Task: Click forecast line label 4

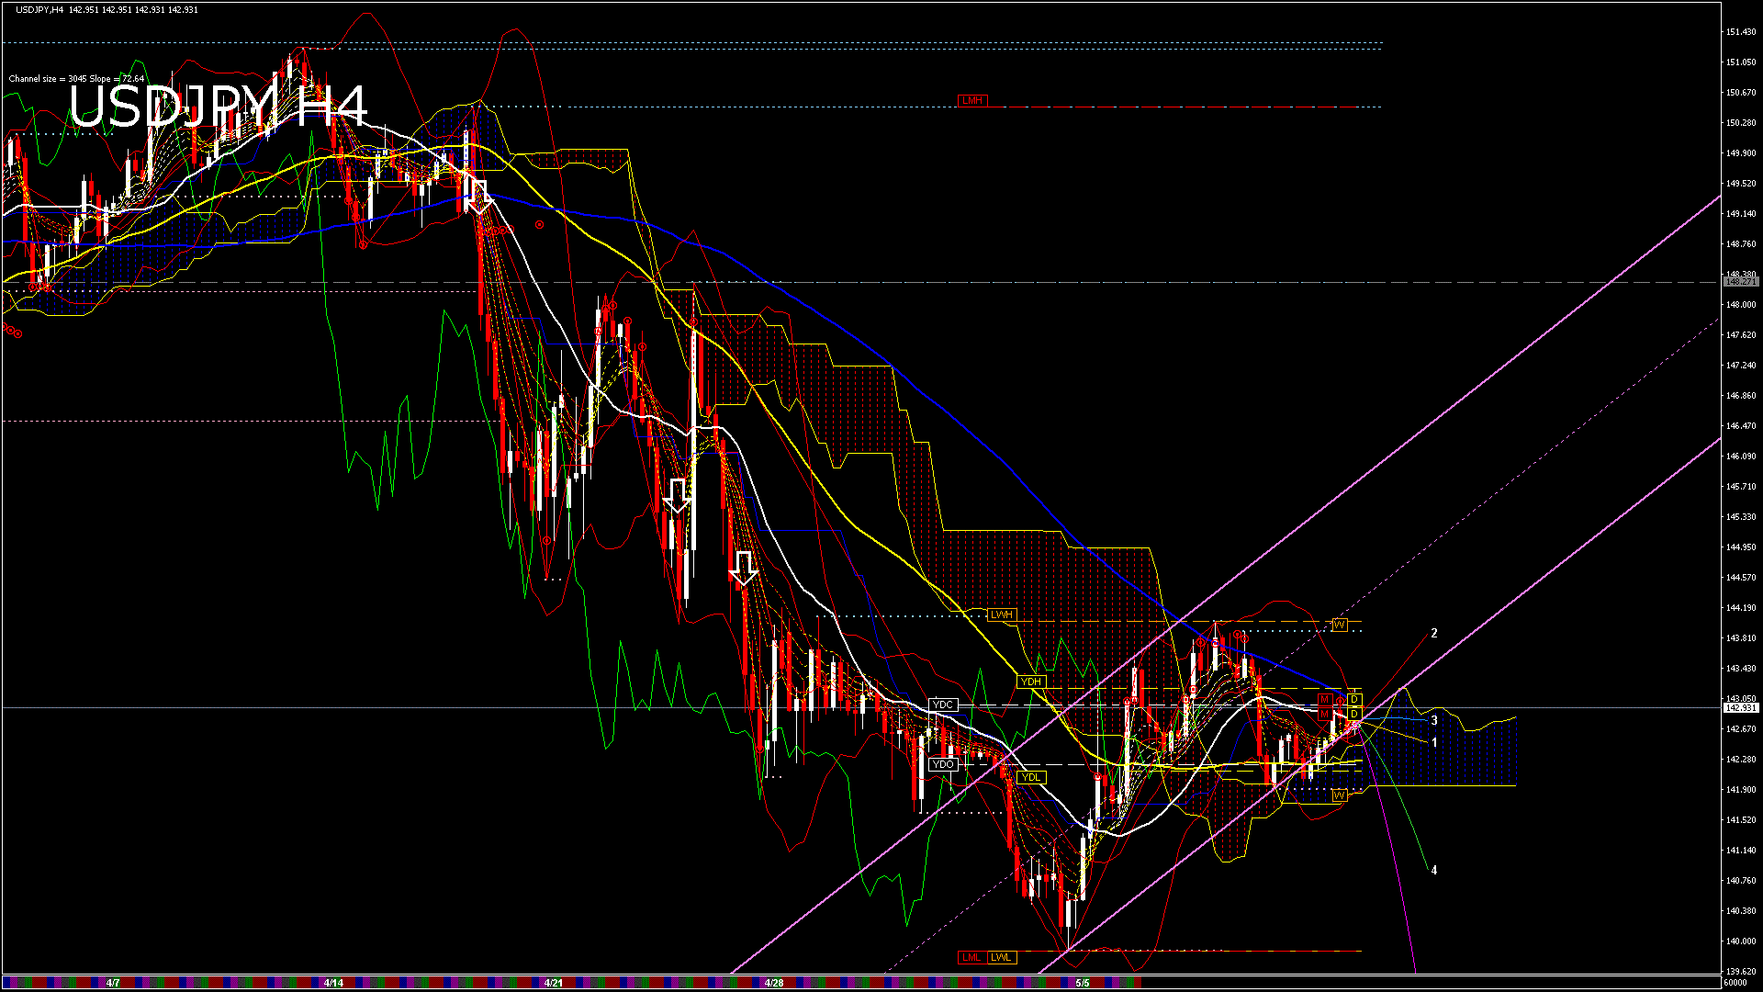Action: point(1434,870)
